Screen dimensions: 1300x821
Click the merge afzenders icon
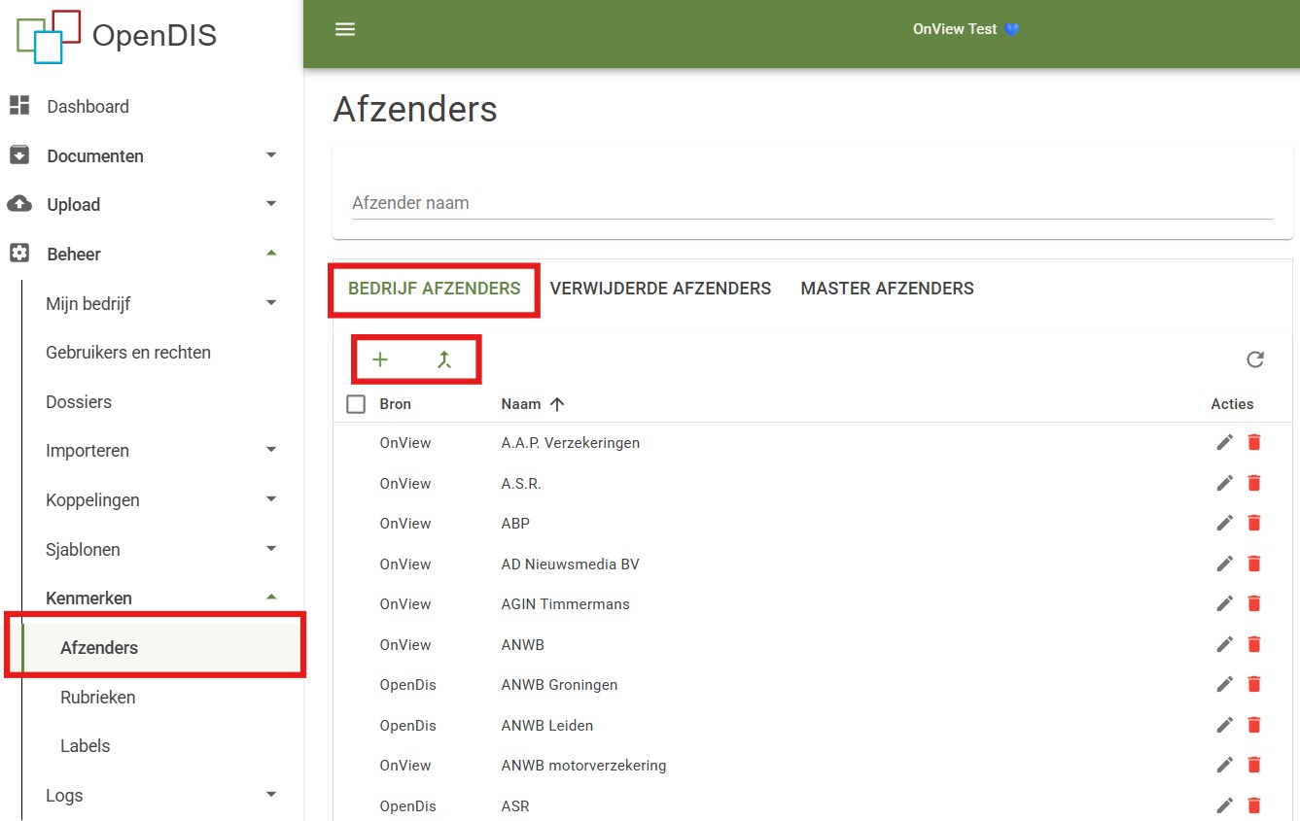pyautogui.click(x=444, y=359)
